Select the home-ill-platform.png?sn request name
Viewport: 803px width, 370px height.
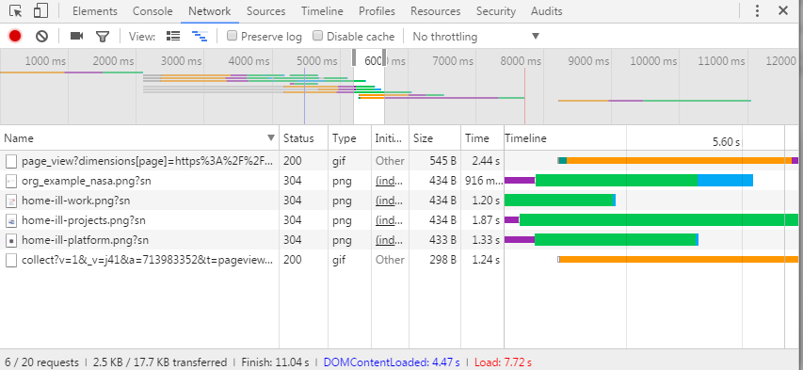[85, 240]
